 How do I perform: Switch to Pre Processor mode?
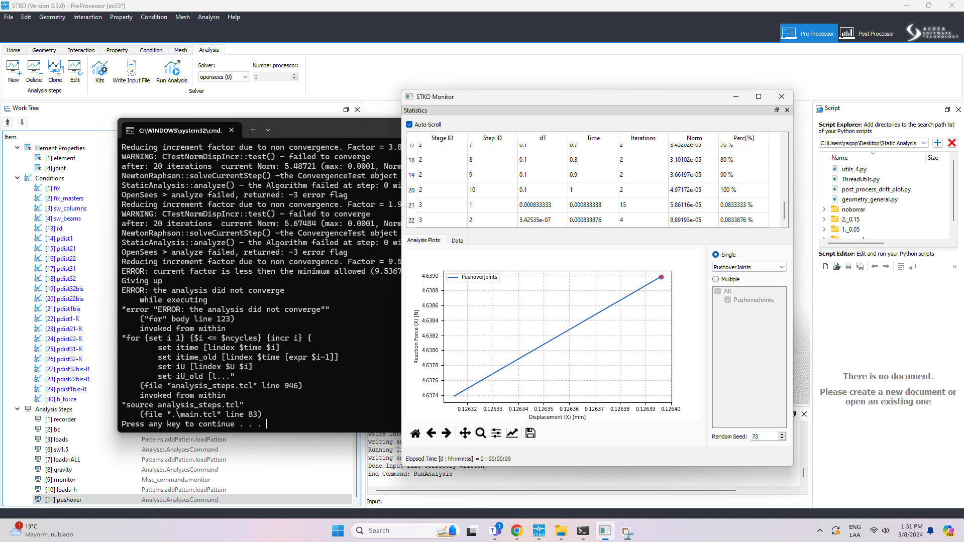809,33
